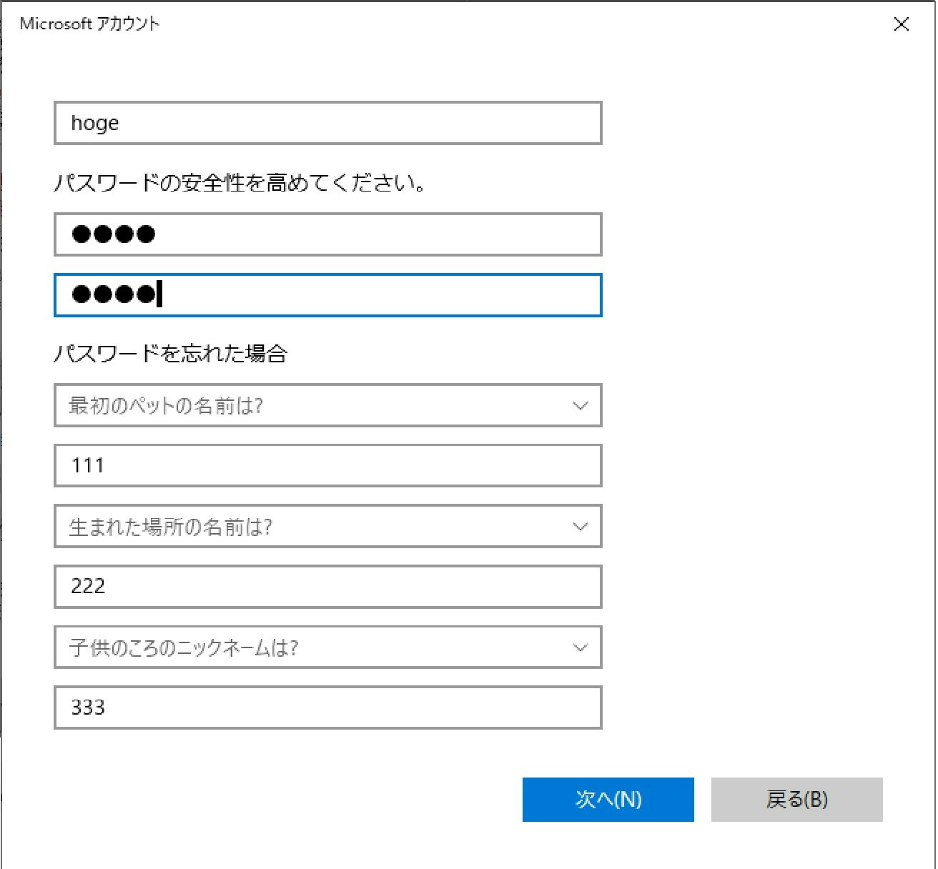Click the password safety instruction text
The image size is (938, 869).
[240, 183]
